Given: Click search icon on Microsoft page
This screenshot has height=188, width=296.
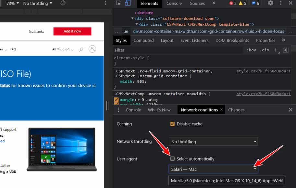Looking at the screenshot, I should click(x=81, y=49).
